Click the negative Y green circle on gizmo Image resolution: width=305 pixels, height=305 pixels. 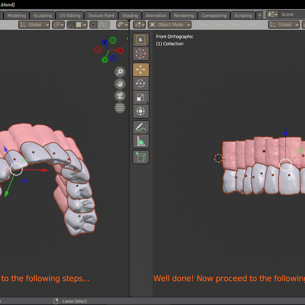click(113, 40)
